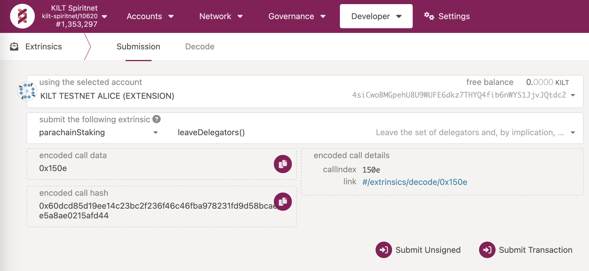Image resolution: width=589 pixels, height=271 pixels.
Task: Click the Alice account identicon
Action: point(27,91)
